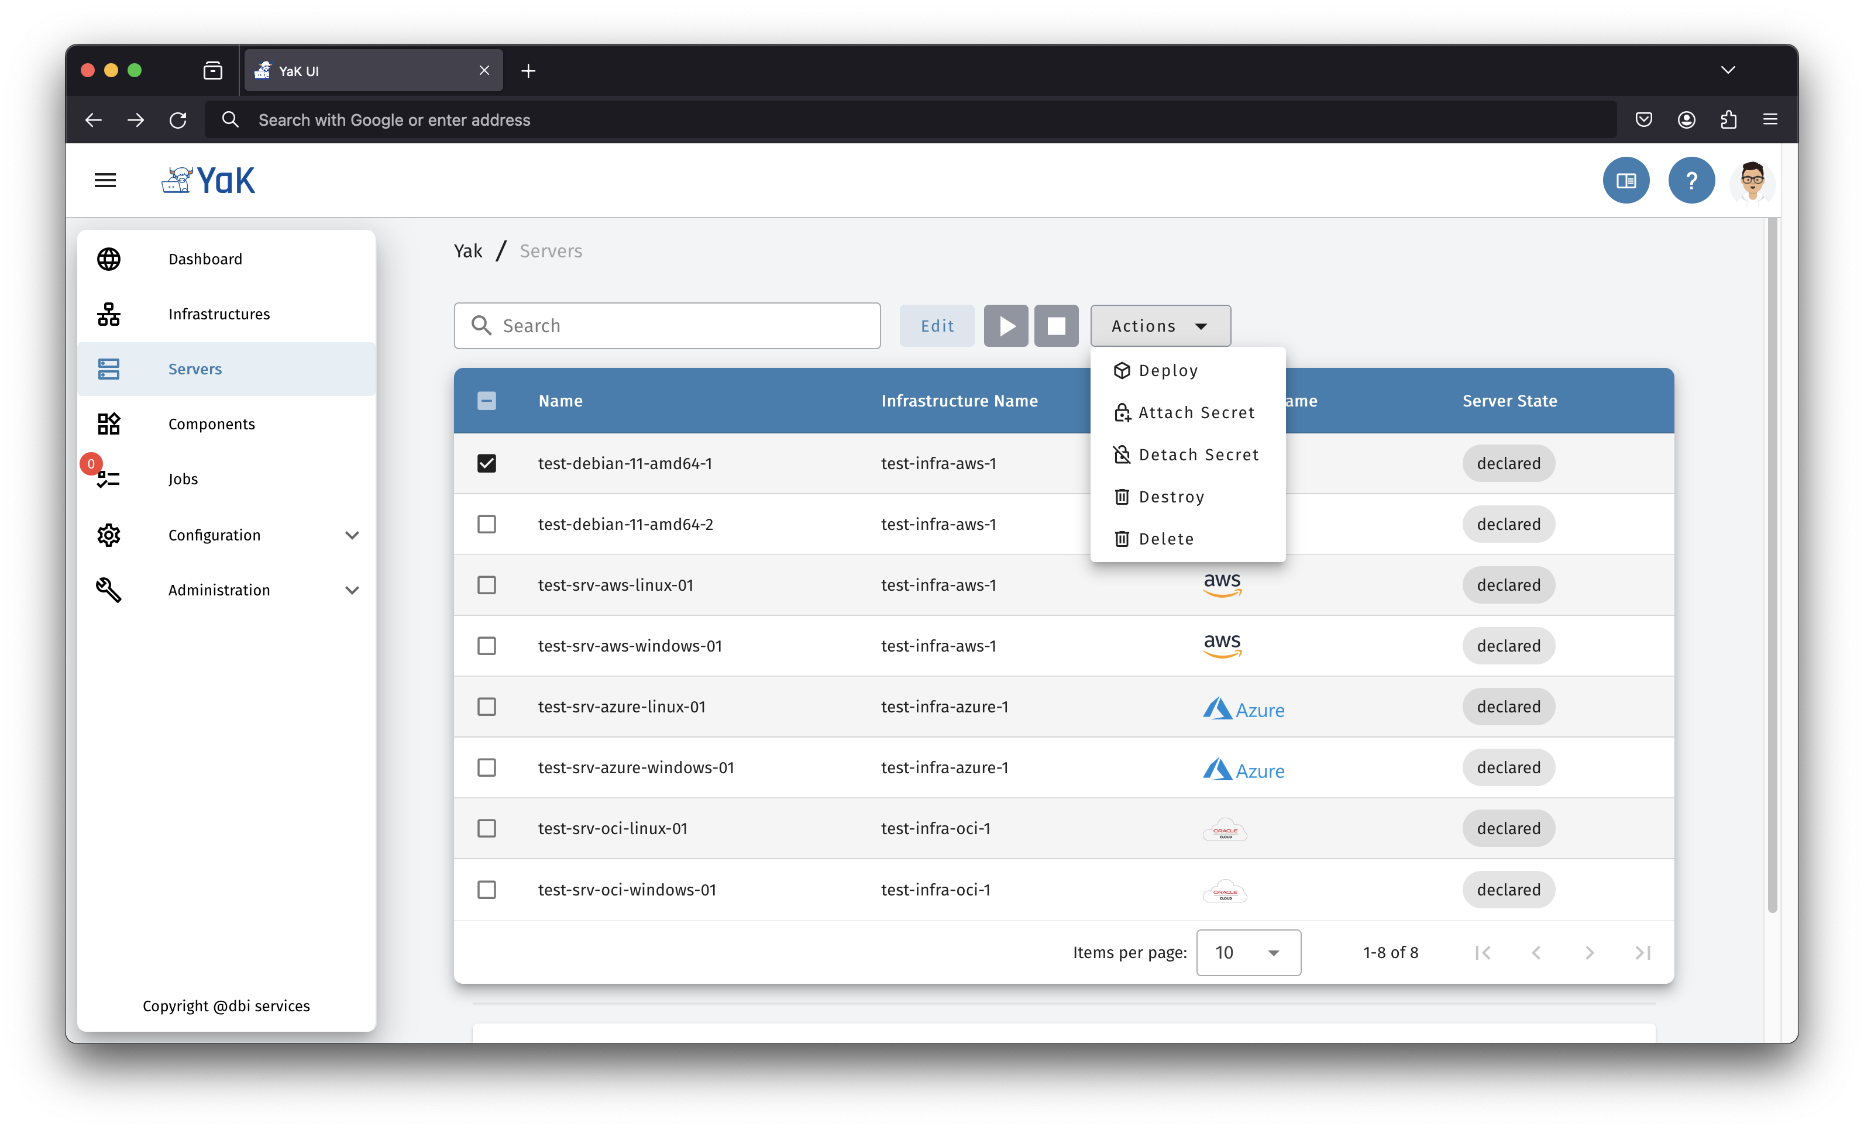Click into the server Search field

point(681,326)
